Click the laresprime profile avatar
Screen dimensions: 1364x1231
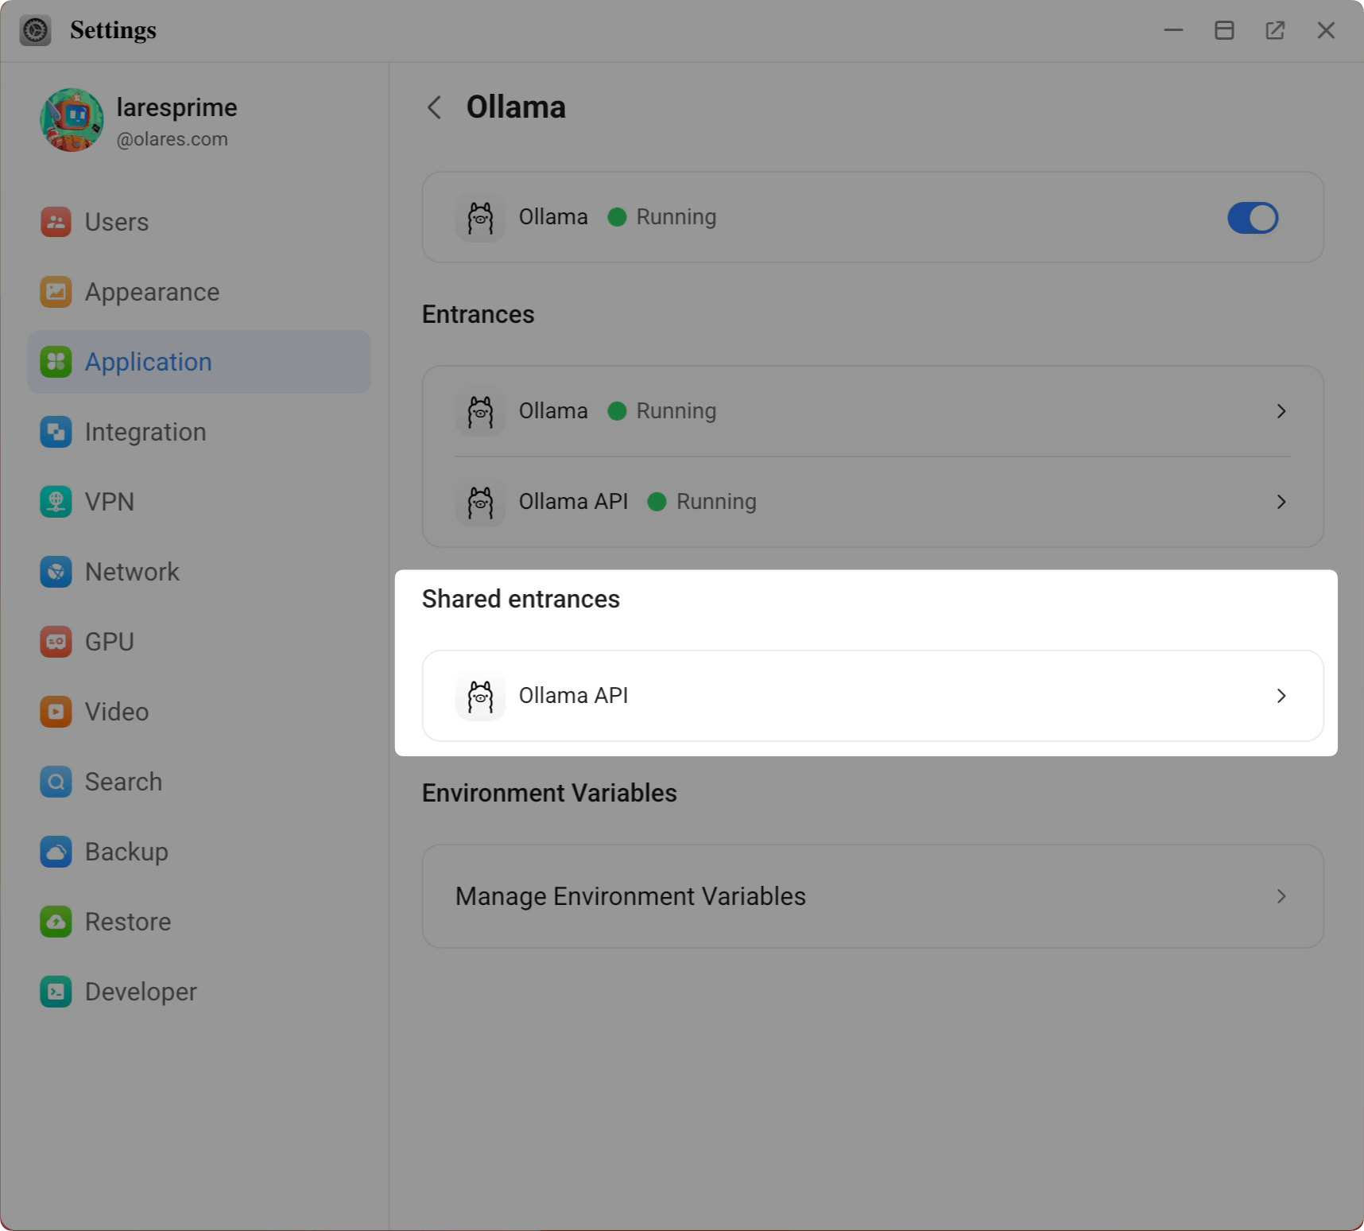coord(72,120)
